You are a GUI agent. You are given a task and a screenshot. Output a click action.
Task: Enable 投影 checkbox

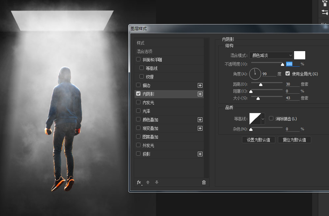pos(138,154)
